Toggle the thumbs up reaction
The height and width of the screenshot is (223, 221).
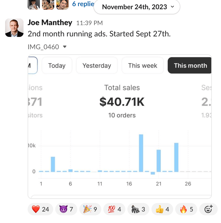(162, 209)
